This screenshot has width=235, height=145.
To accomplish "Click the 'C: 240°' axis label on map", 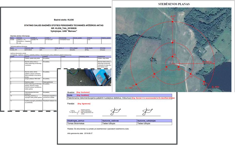I will coord(129,88).
